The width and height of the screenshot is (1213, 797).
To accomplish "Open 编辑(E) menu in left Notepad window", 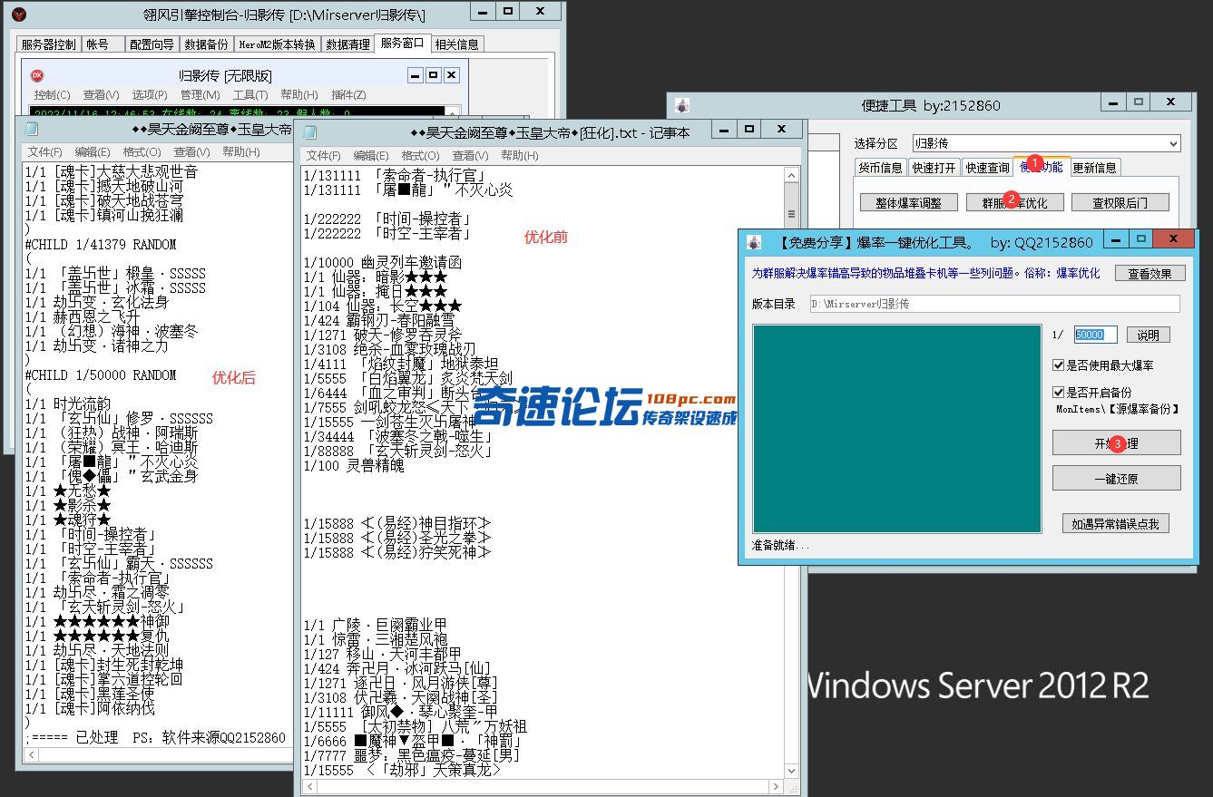I will (x=93, y=152).
